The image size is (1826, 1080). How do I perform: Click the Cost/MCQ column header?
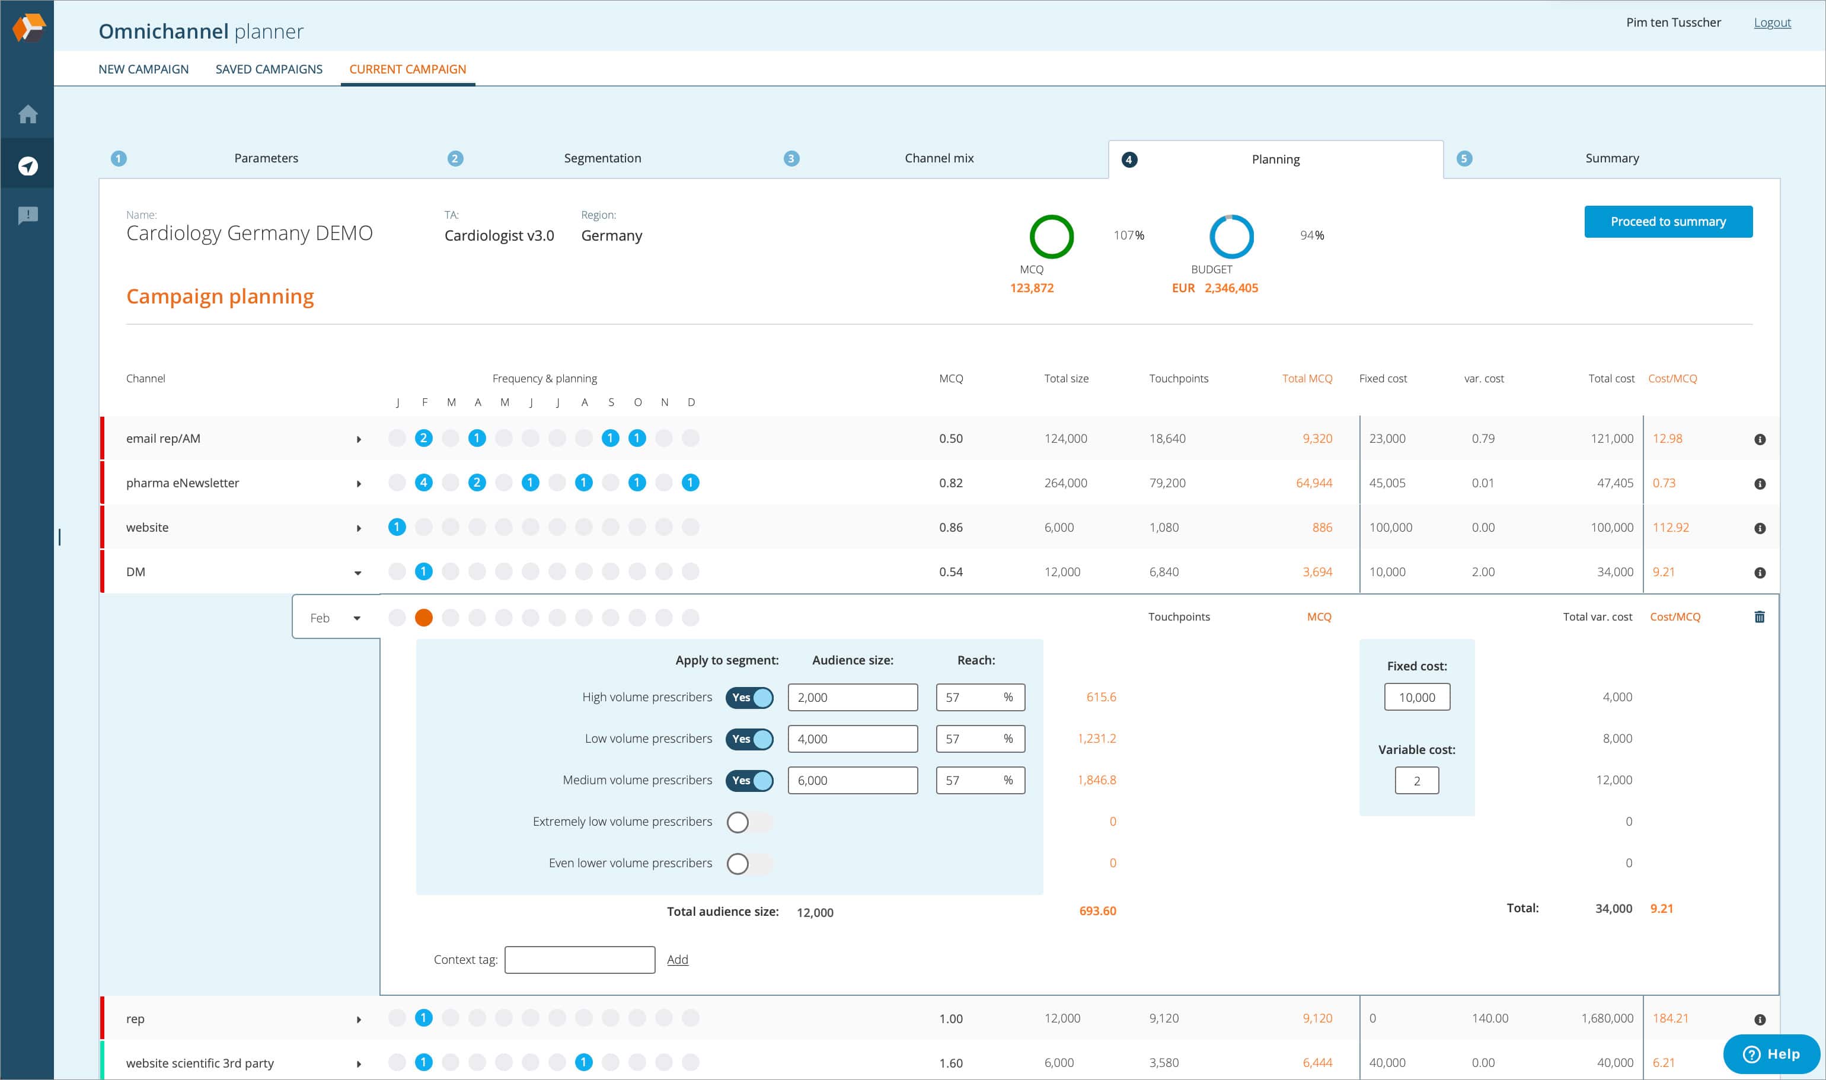[1672, 378]
